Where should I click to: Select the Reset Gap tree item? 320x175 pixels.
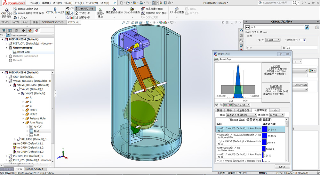pos(23,52)
